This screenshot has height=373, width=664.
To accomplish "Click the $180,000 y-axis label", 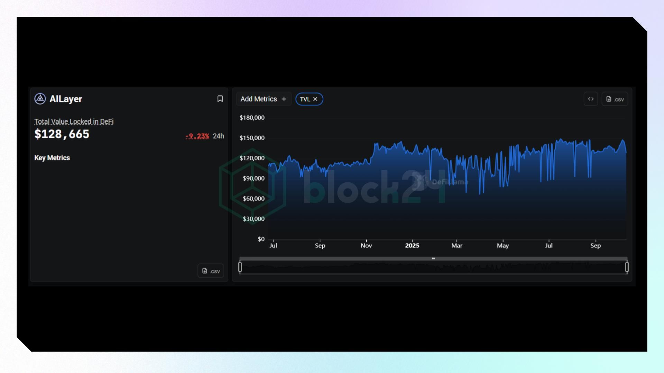I will coord(252,118).
